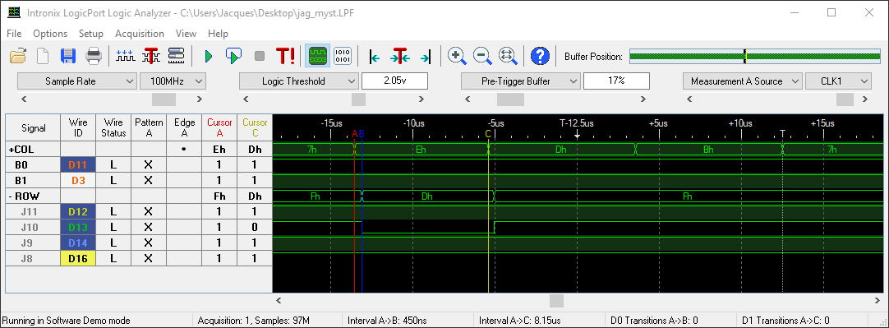
Task: Expand the Measurement A Source dropdown
Action: tap(743, 81)
